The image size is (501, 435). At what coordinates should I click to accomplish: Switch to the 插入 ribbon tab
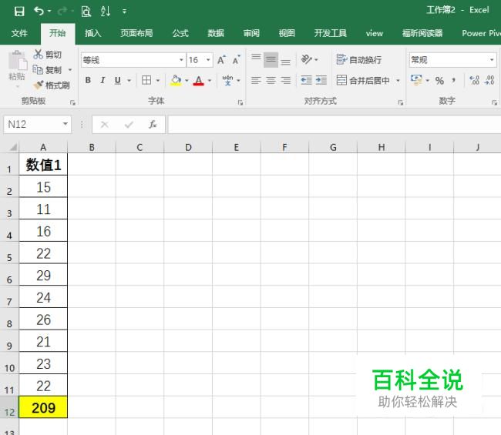(93, 33)
